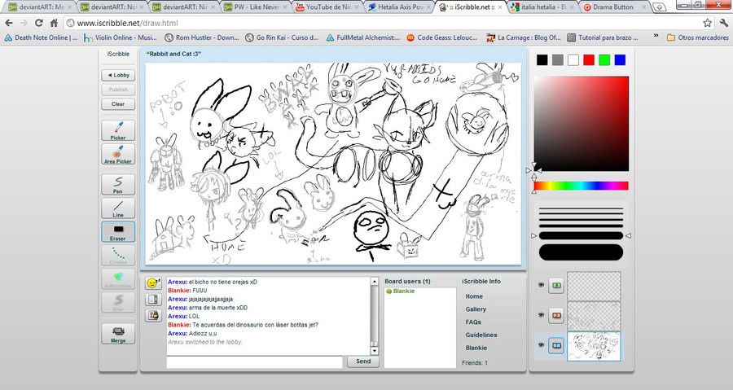Open the FAQs link

click(473, 322)
